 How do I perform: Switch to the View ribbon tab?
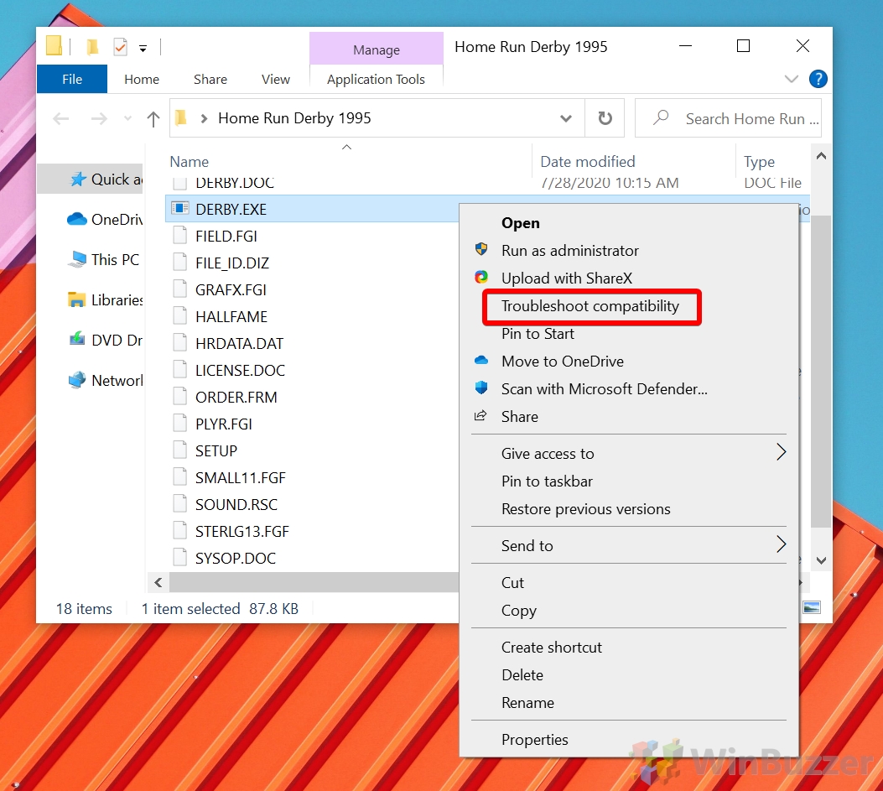[x=275, y=80]
